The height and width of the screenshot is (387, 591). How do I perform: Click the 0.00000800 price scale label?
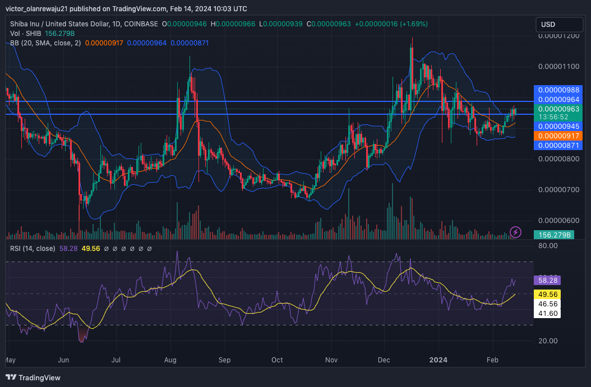pyautogui.click(x=558, y=159)
